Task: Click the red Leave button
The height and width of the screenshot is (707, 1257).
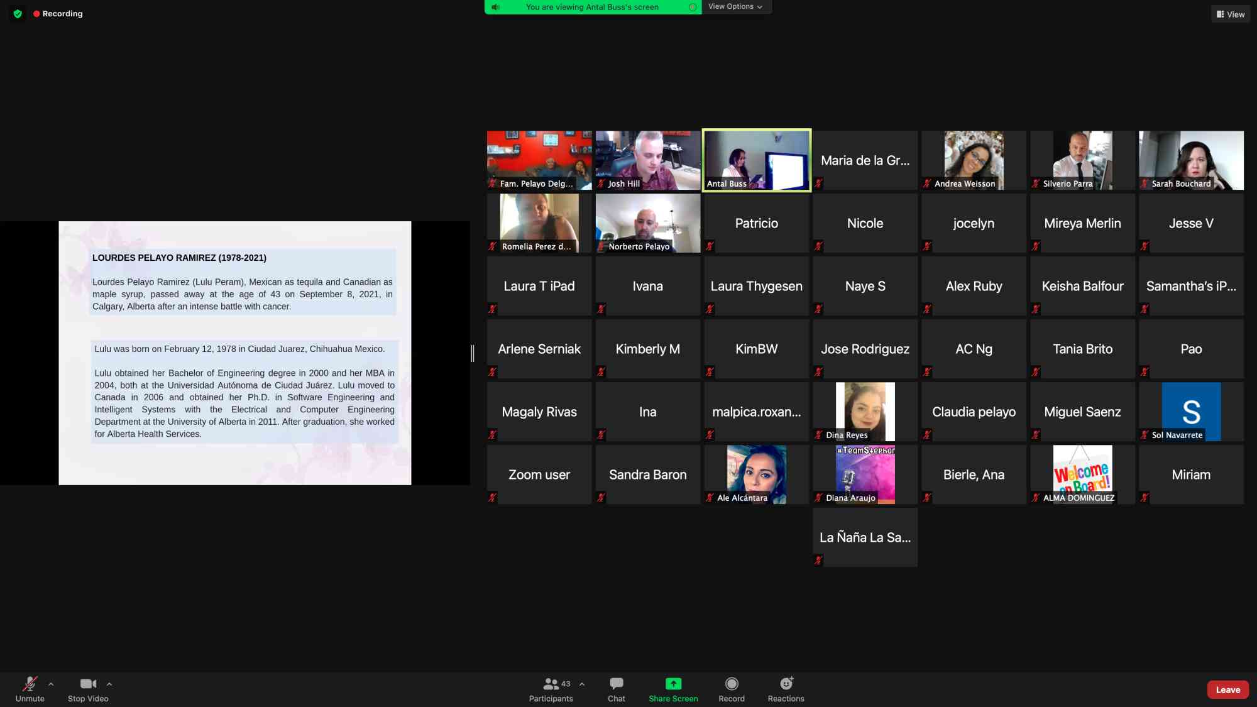Action: pos(1227,689)
